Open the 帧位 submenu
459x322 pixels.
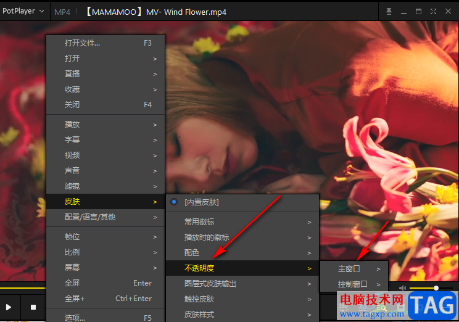coord(105,237)
